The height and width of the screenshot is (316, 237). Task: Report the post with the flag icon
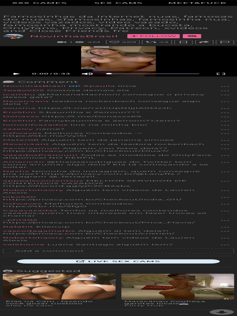tap(225, 42)
